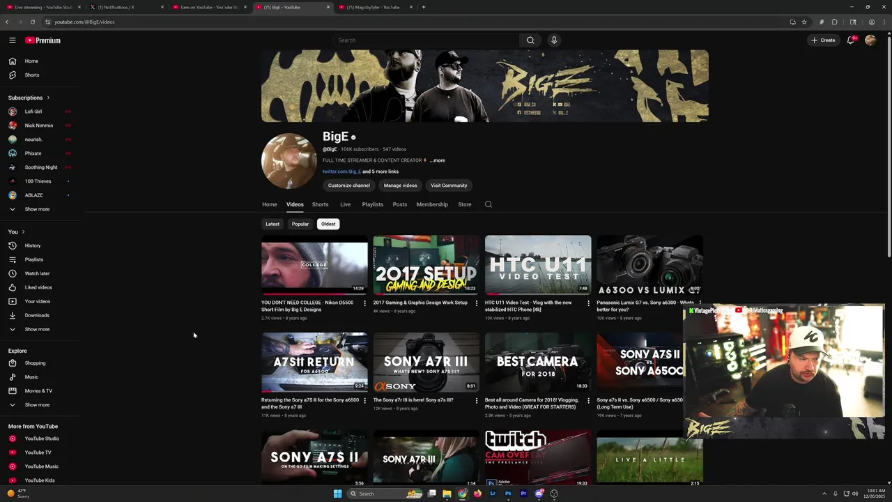Select the Oldest sort chip
This screenshot has width=892, height=502.
click(x=328, y=224)
